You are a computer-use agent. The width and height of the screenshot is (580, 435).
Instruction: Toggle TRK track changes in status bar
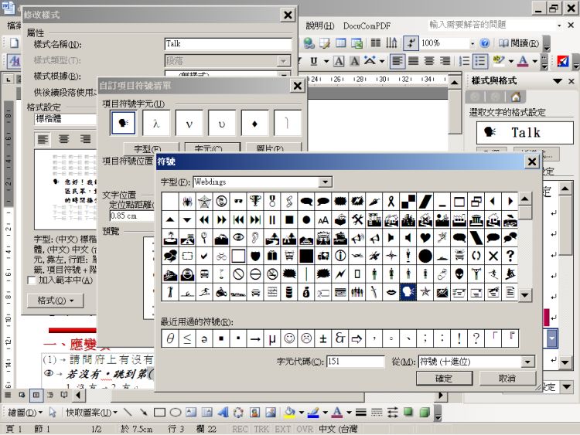(261, 429)
